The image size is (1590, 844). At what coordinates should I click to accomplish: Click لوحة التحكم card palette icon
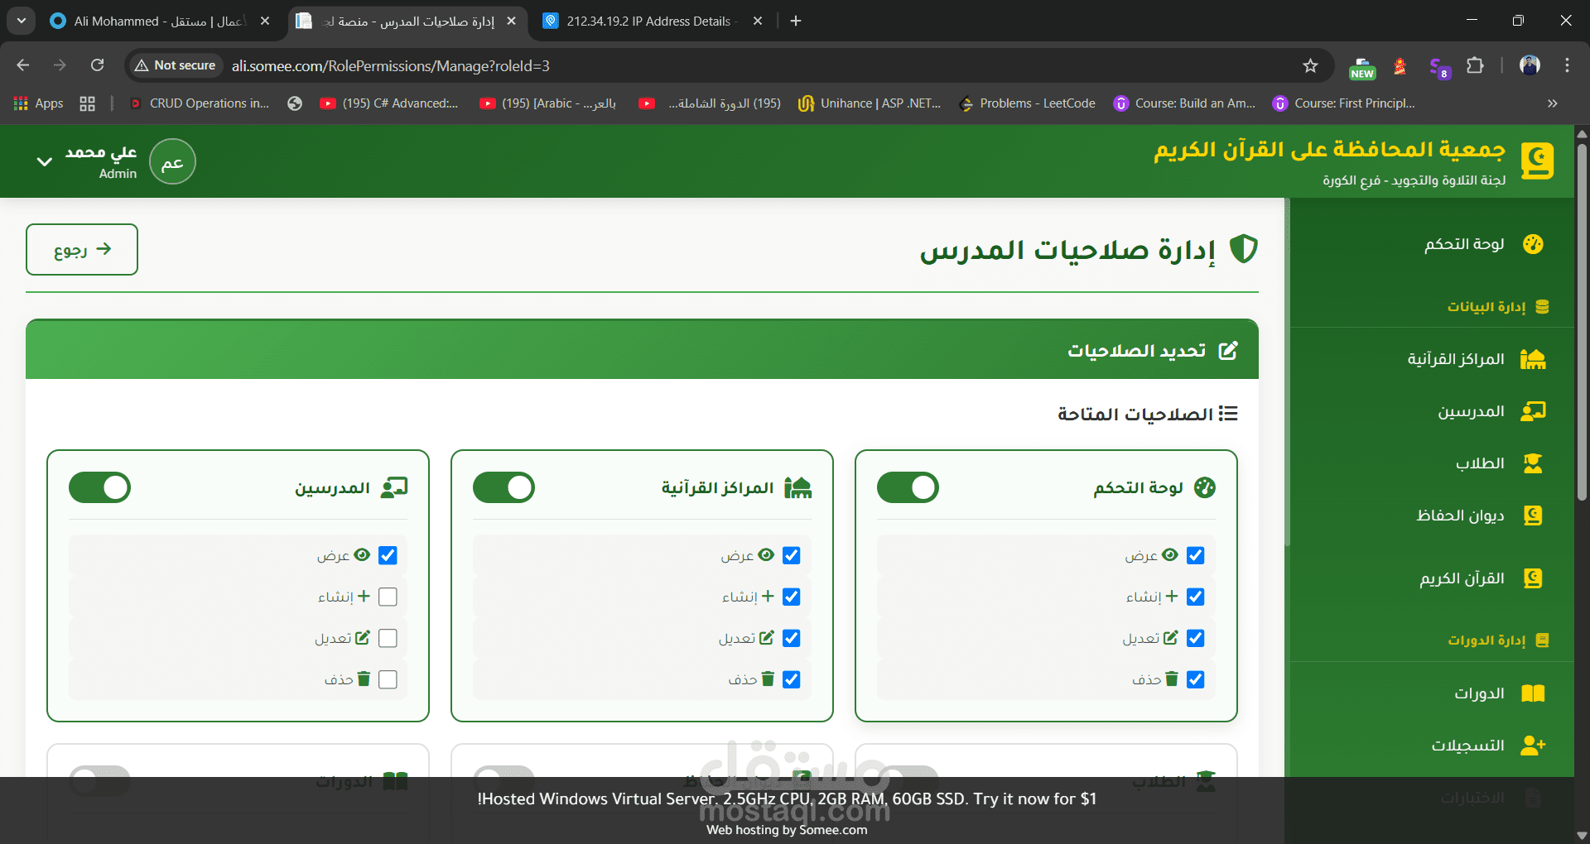(1205, 487)
